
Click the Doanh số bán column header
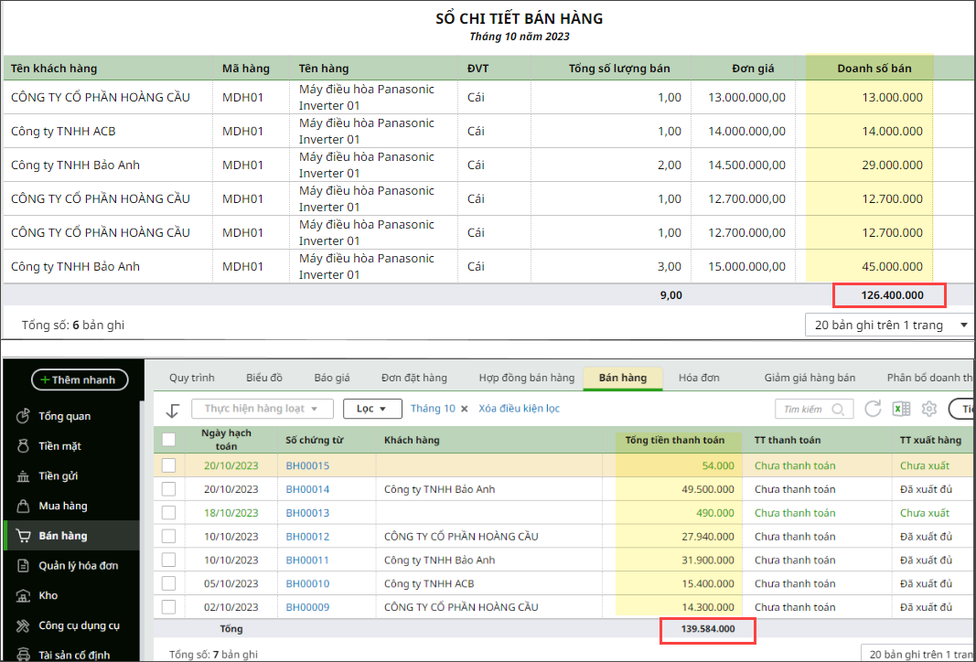[x=874, y=69]
